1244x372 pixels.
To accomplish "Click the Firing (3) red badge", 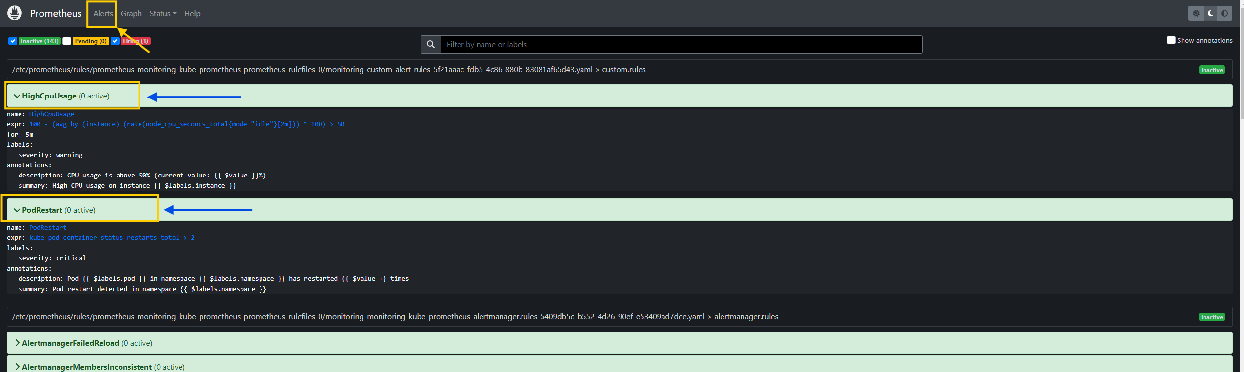I will [x=136, y=41].
